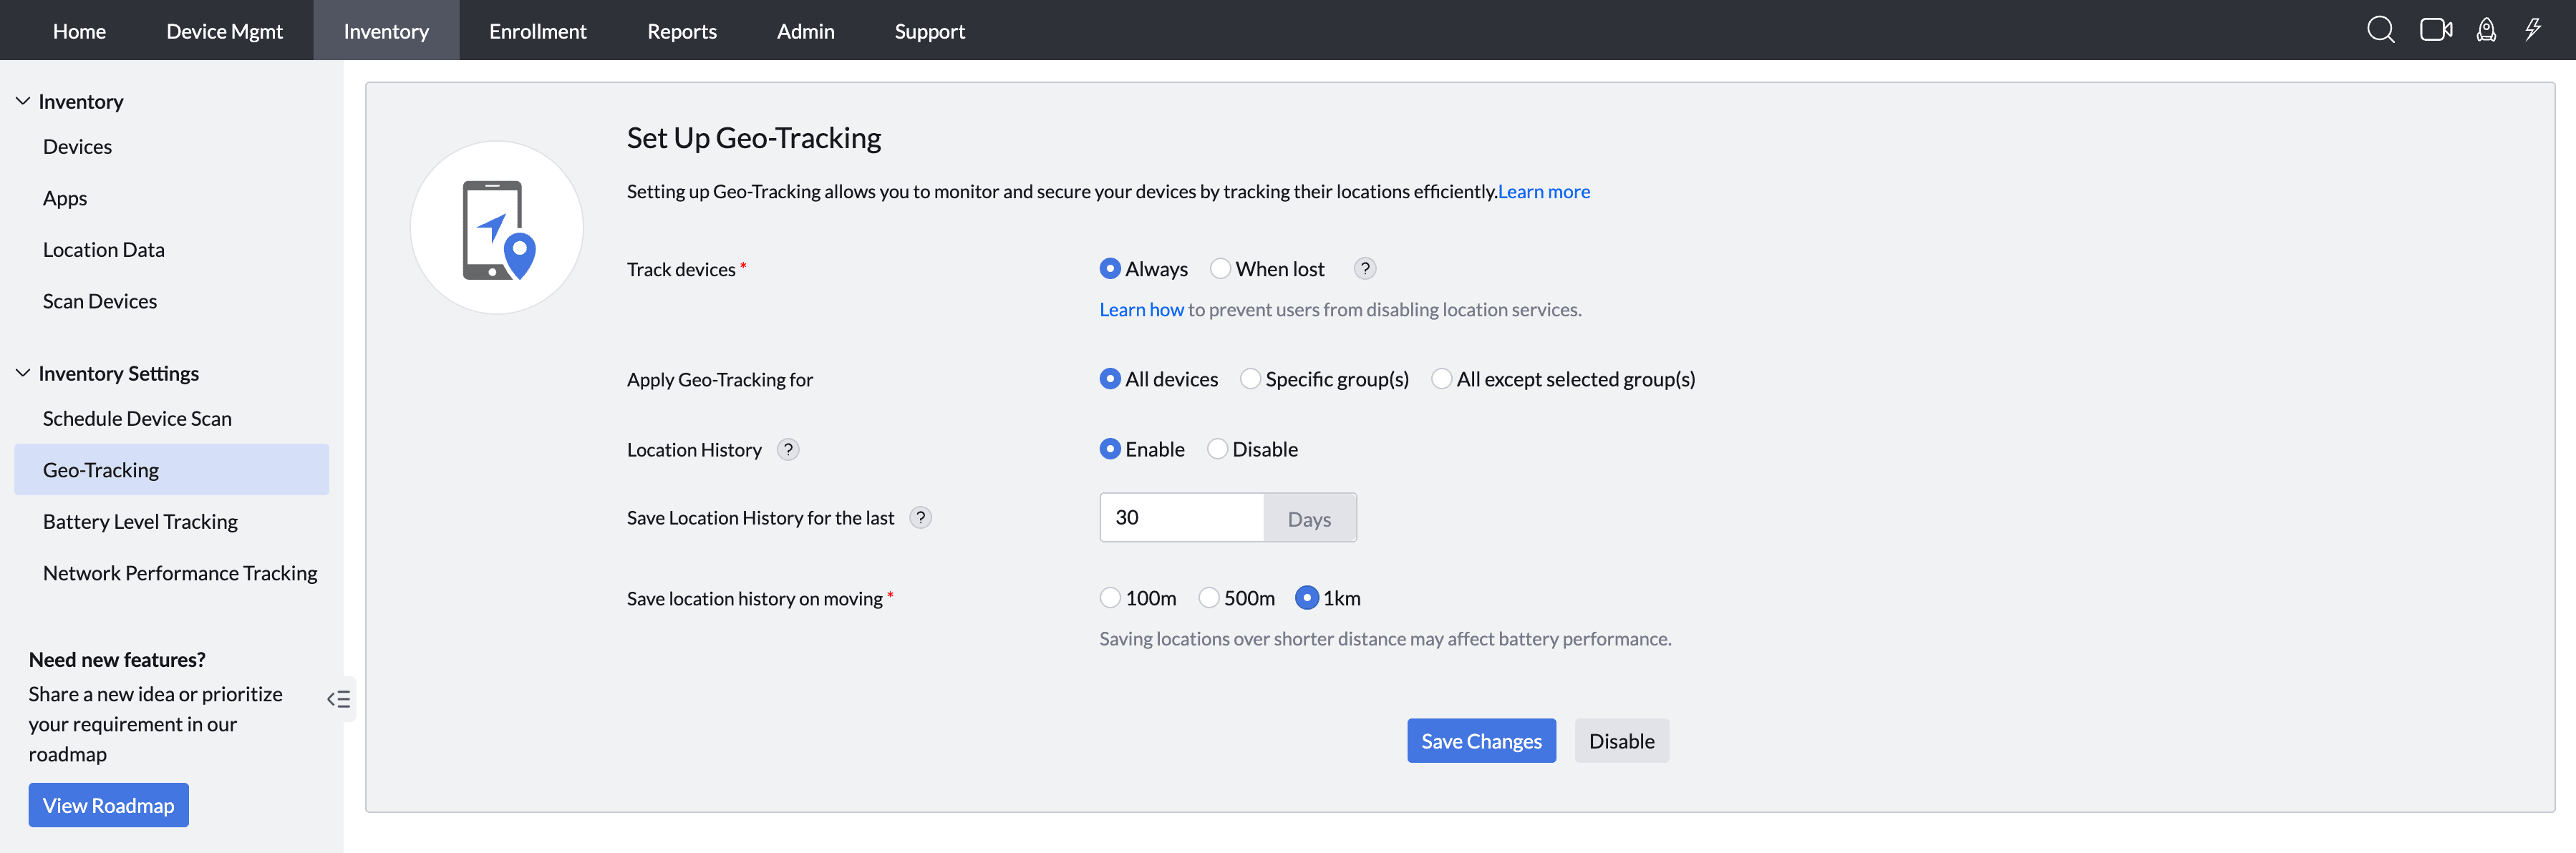Click the lightning bolt quick actions icon
This screenshot has height=853, width=2576.
pyautogui.click(x=2532, y=30)
